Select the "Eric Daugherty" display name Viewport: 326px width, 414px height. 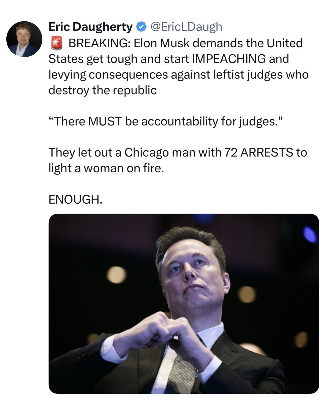pos(90,27)
